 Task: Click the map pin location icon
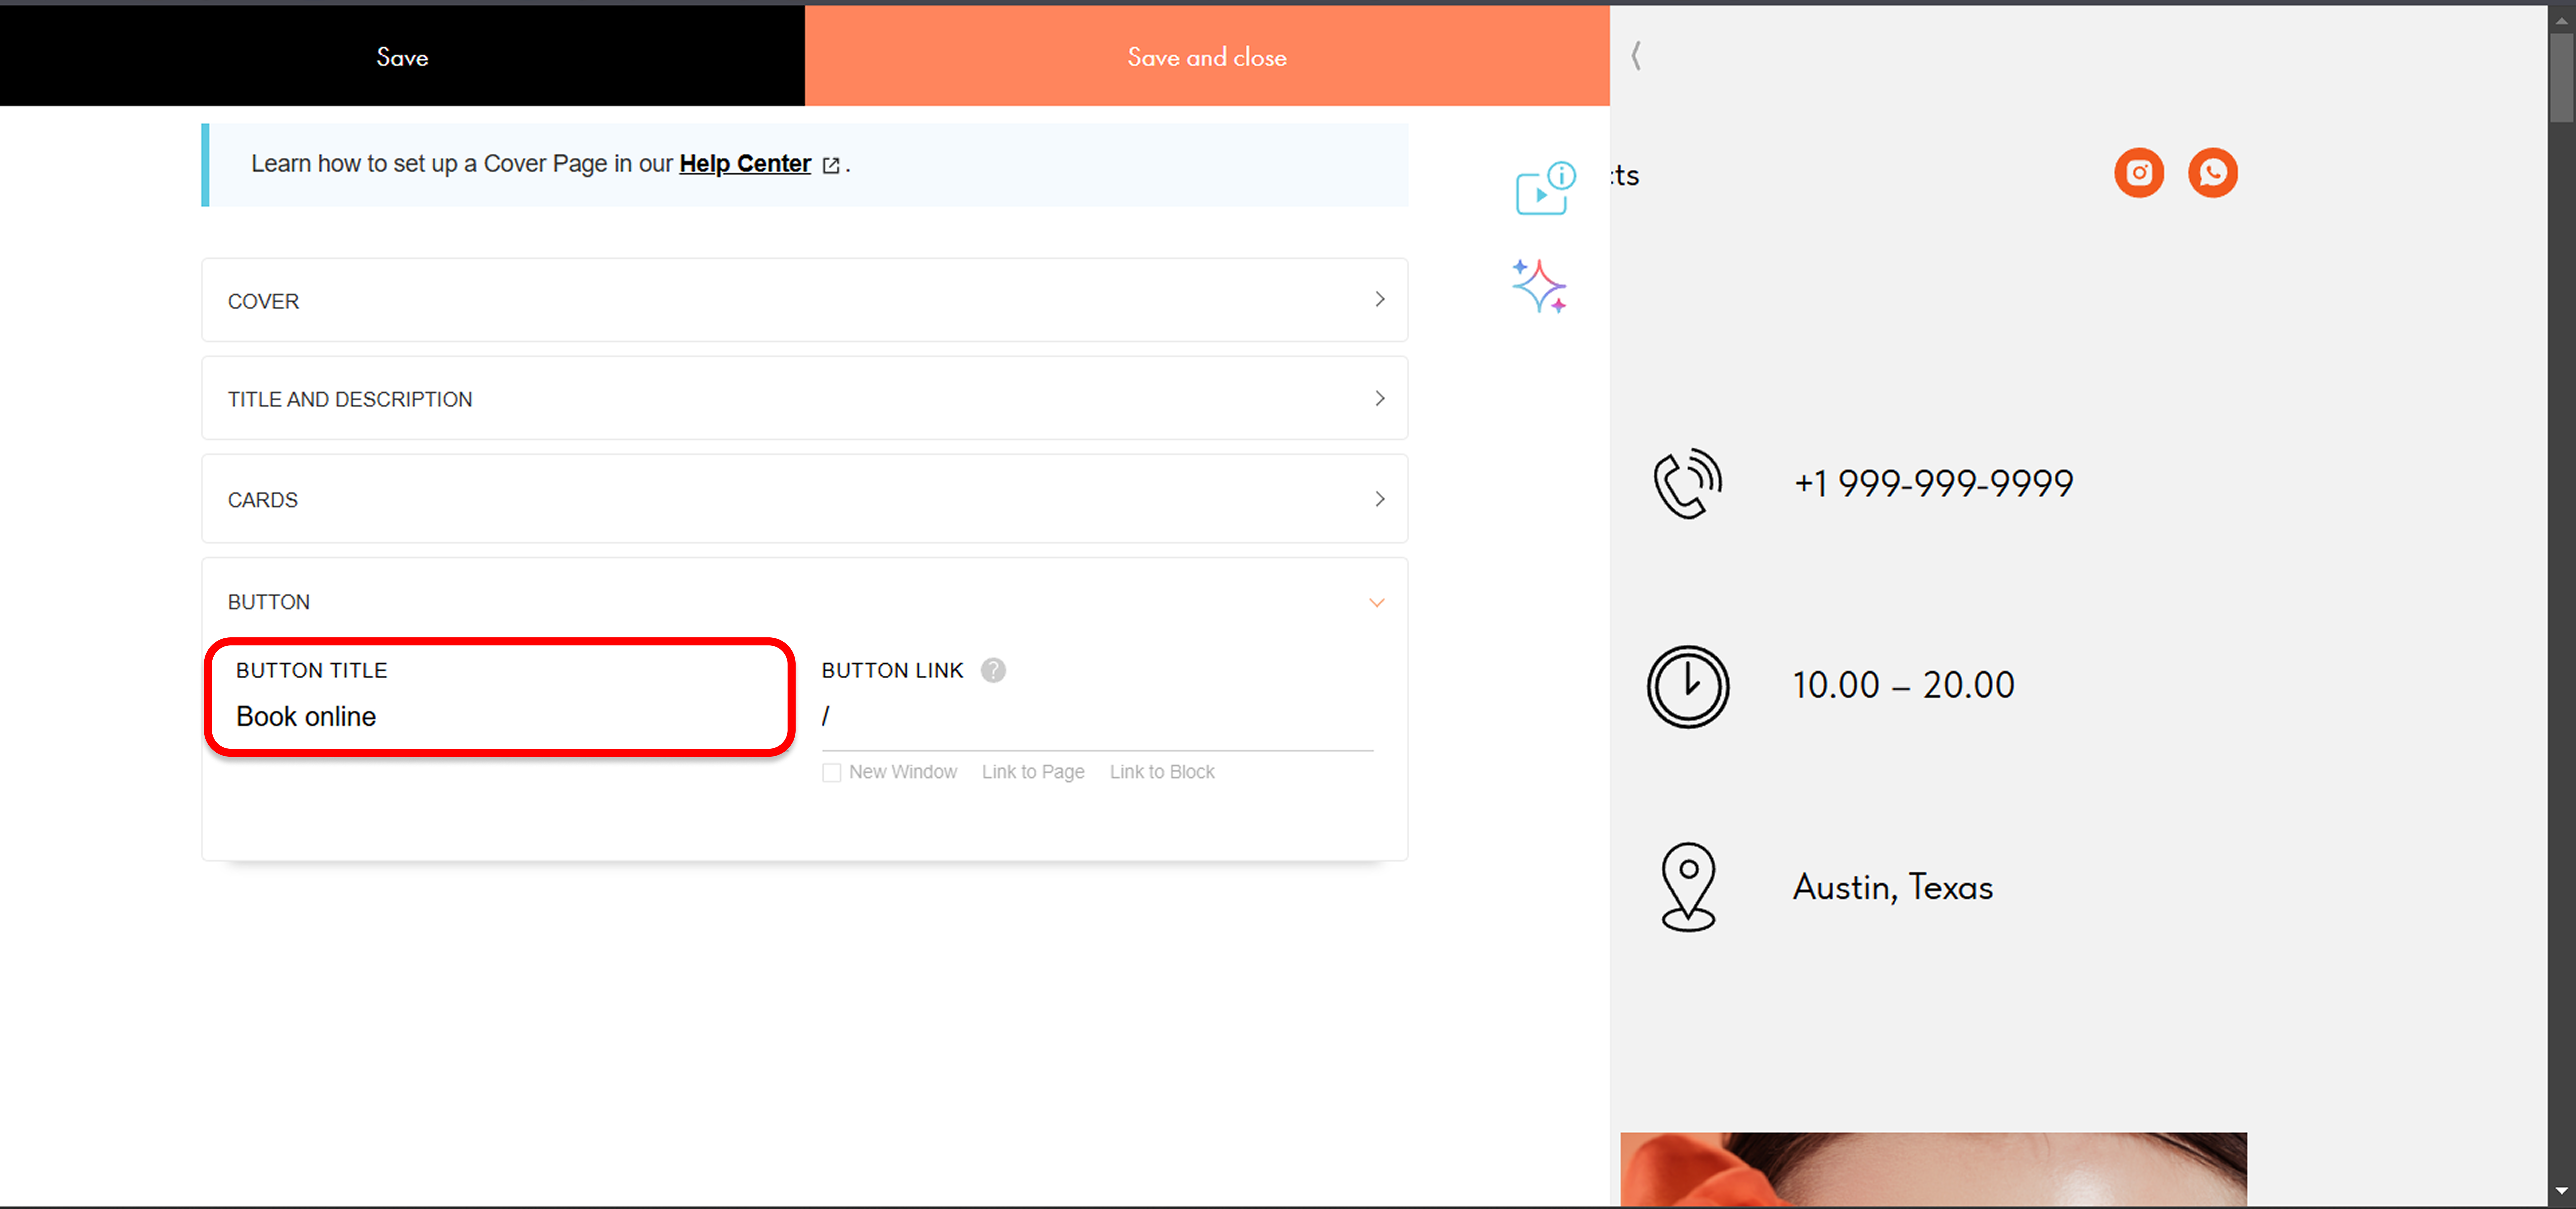[x=1688, y=887]
